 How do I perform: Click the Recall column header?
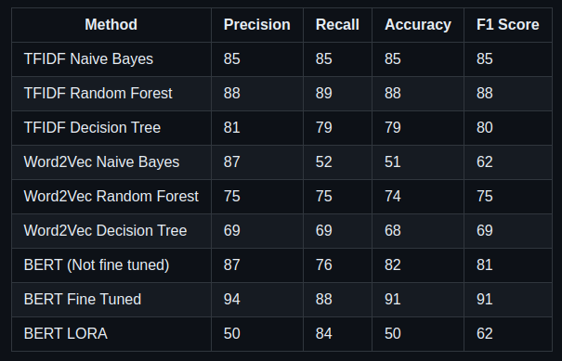(x=337, y=25)
